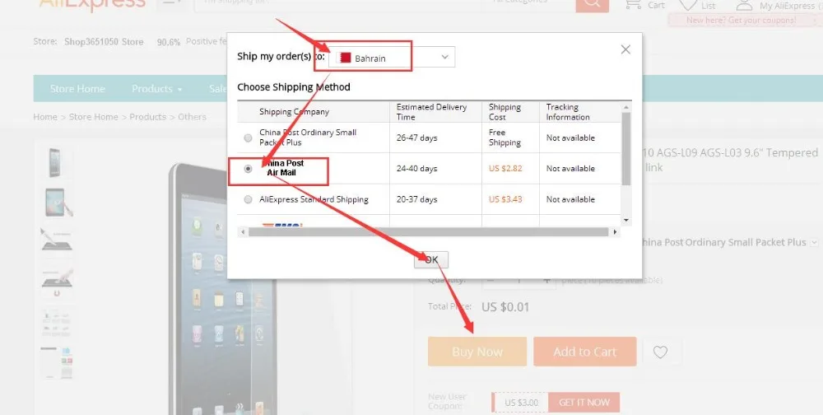This screenshot has height=415, width=823.
Task: Select China Post Ordinary Small Packet Plus
Action: tap(248, 138)
